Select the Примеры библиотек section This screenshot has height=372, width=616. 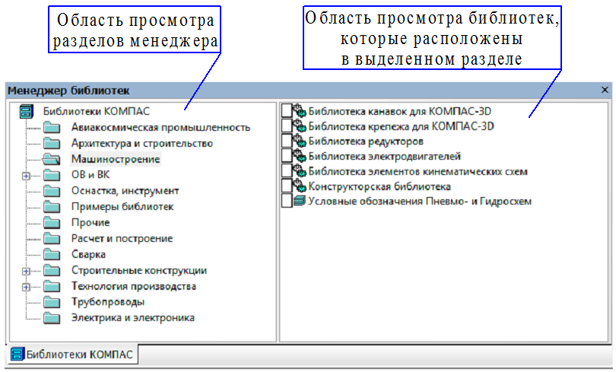122,207
